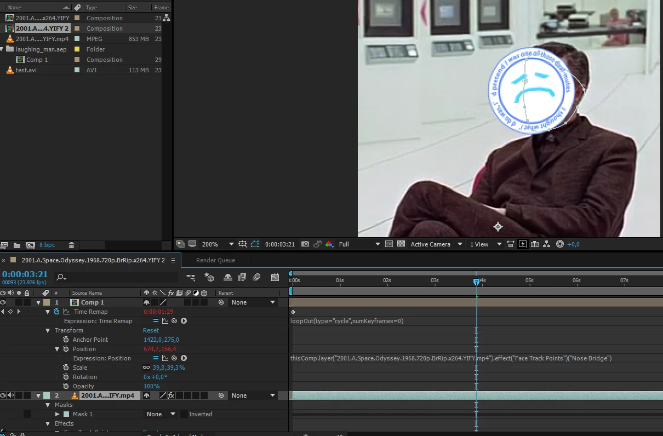
Task: Click the Scale value 39,3,39,3%
Action: click(x=169, y=368)
